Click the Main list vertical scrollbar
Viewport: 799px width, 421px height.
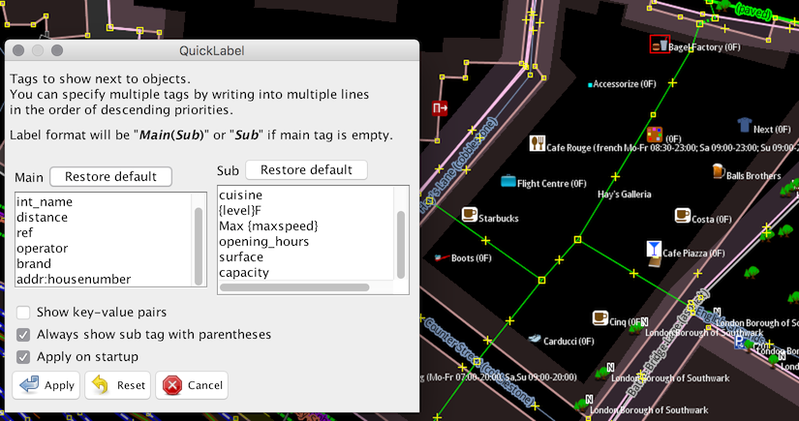point(199,246)
